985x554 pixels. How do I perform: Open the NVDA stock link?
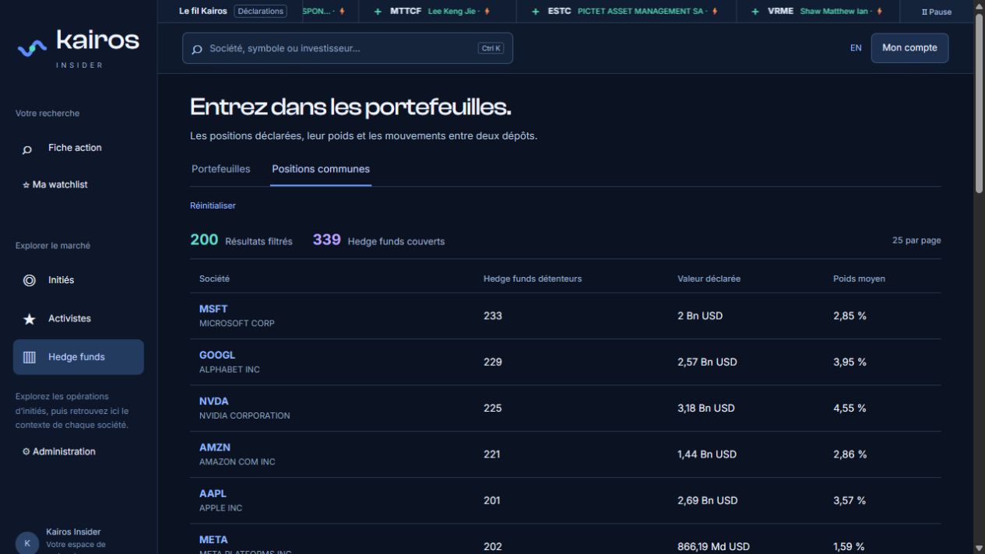214,401
